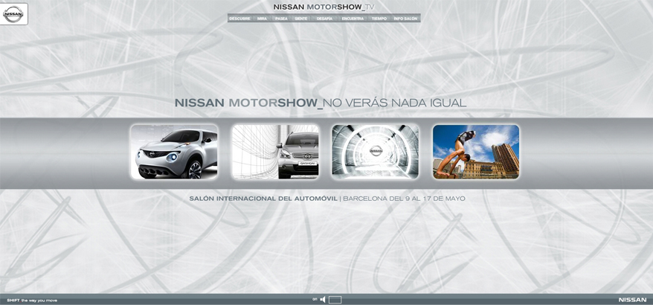Viewport: 653px width, 305px height.
Task: Open the Qashqai wireframe thumbnail
Action: tap(275, 152)
